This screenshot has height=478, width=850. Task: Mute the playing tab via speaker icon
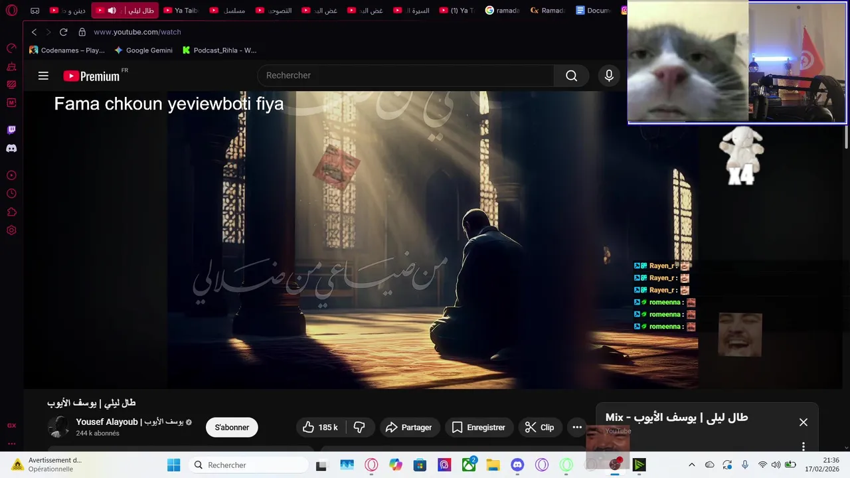click(x=112, y=11)
